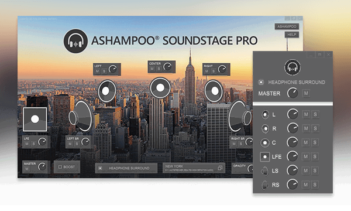Viewport: 351px width, 211px height.
Task: Mute the RS channel in the mini panel
Action: [x=305, y=185]
